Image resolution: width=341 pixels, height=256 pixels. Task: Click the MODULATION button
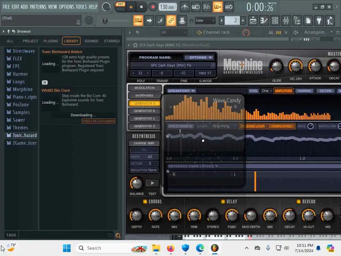145,88
